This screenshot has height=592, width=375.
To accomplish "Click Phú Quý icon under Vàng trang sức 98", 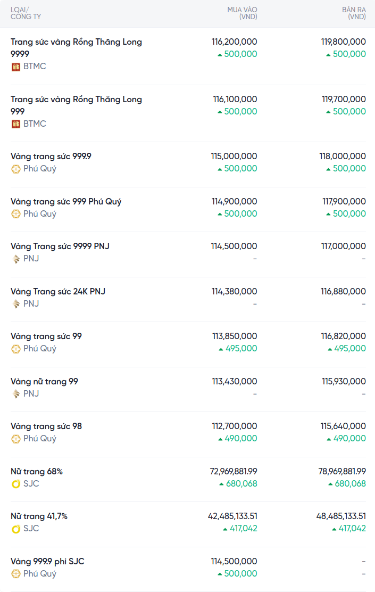I will coord(16,439).
